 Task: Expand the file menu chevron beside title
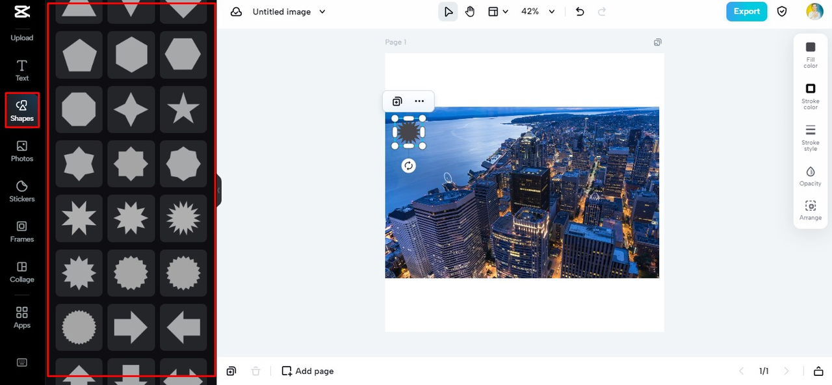click(x=322, y=12)
